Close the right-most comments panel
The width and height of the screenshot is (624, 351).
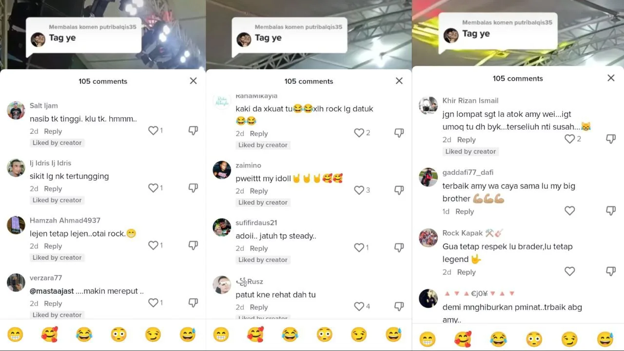tap(611, 78)
